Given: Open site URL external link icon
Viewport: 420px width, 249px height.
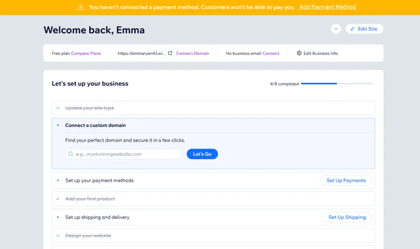Looking at the screenshot, I should point(170,53).
